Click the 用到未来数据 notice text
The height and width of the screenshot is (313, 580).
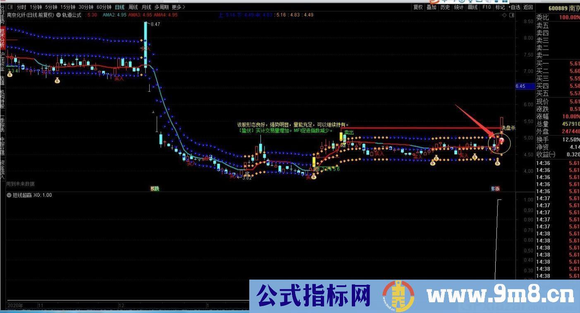[x=20, y=184]
